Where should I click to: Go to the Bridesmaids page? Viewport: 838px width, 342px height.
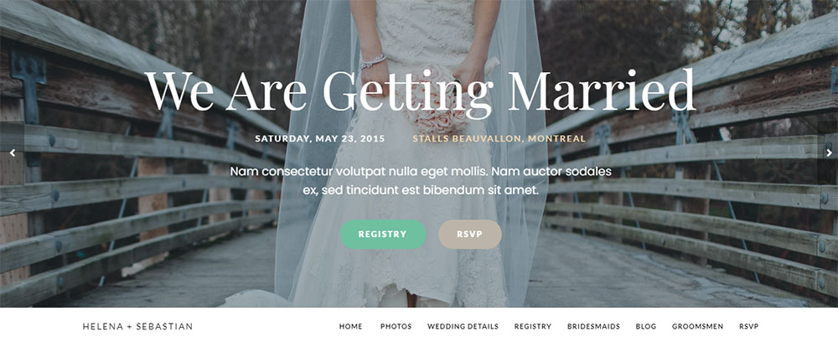(x=594, y=326)
